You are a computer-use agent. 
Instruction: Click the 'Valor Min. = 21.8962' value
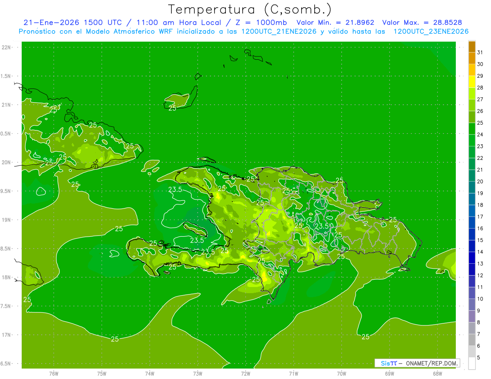click(335, 22)
